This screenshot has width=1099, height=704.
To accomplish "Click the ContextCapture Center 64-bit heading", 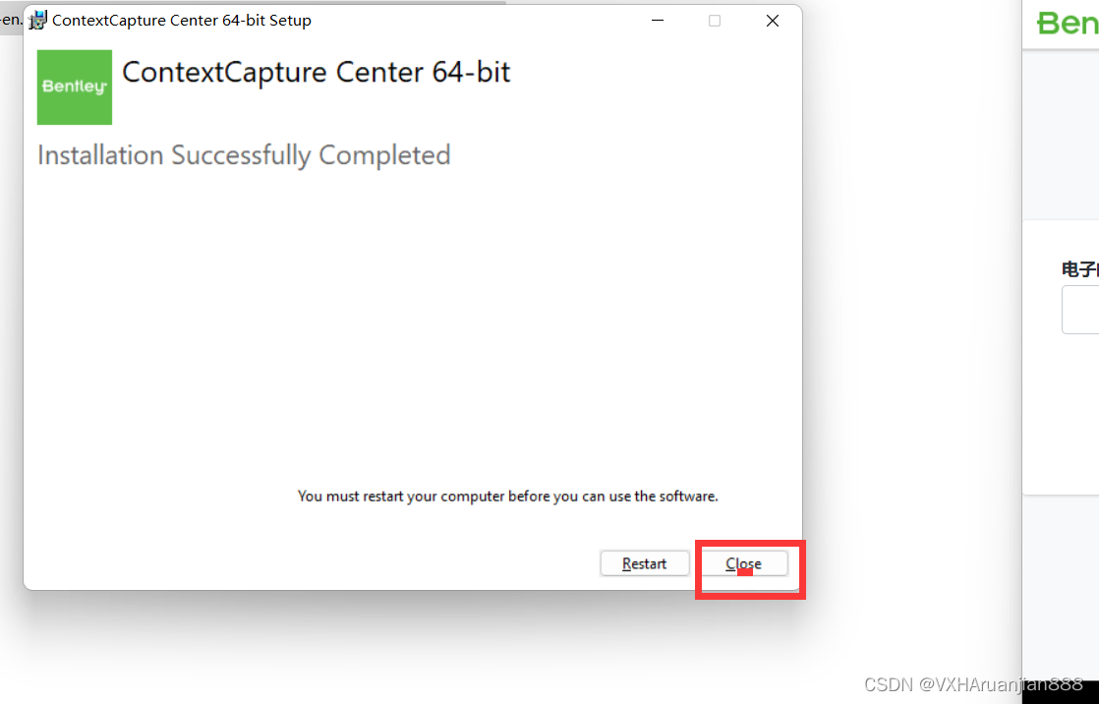I will tap(316, 72).
